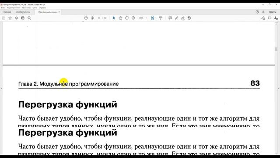Click the share with others person icon
This screenshot has height=158, width=280.
(276, 18)
